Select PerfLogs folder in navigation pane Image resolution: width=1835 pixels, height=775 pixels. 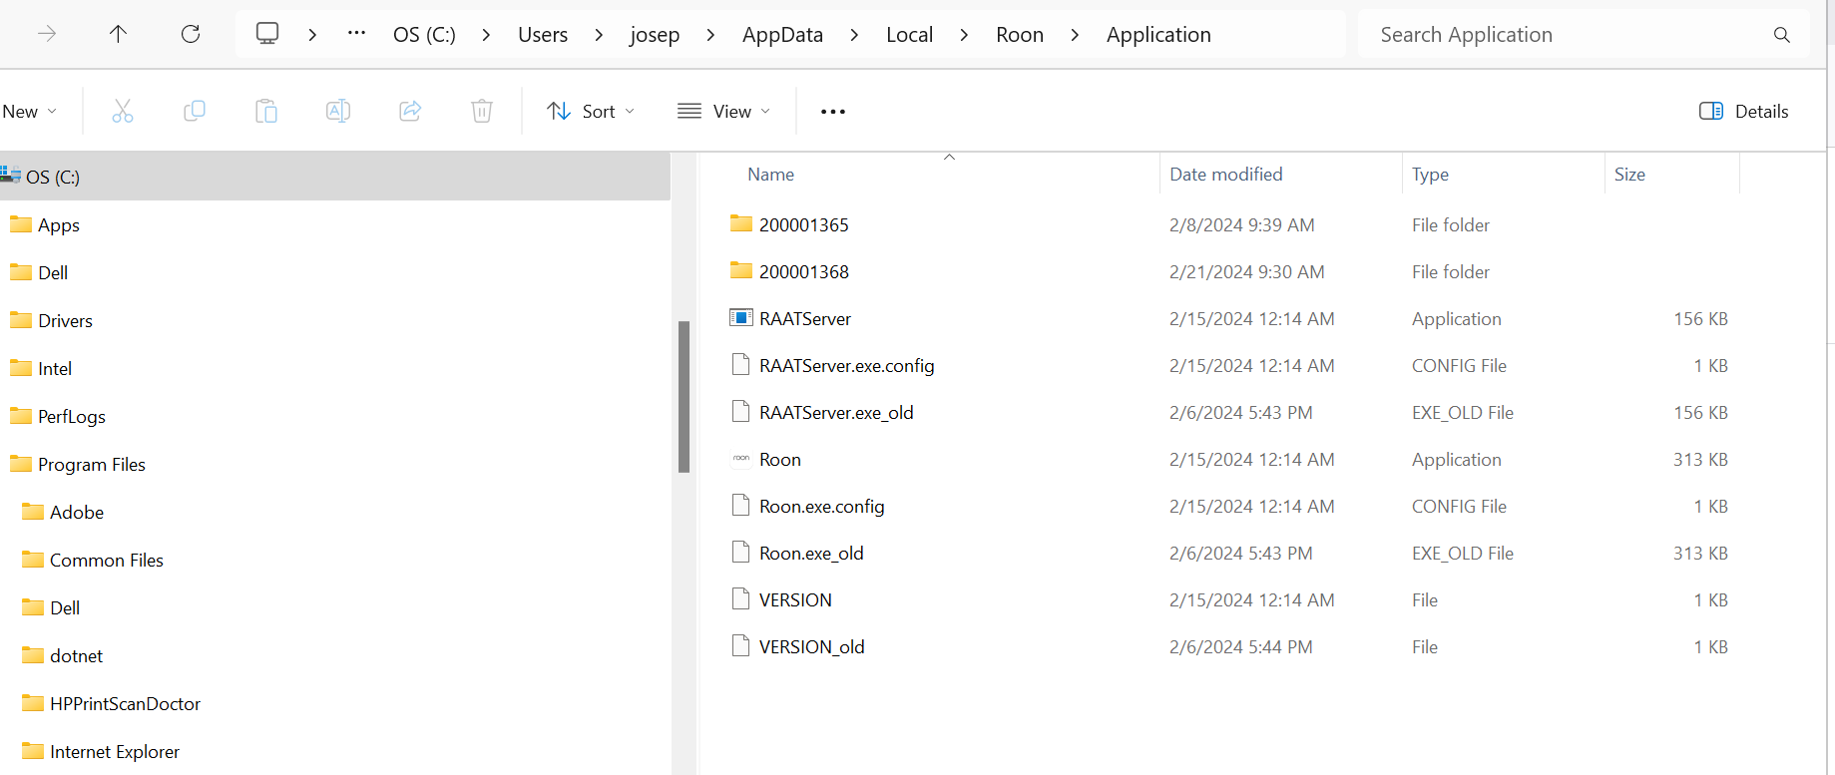[x=72, y=417]
